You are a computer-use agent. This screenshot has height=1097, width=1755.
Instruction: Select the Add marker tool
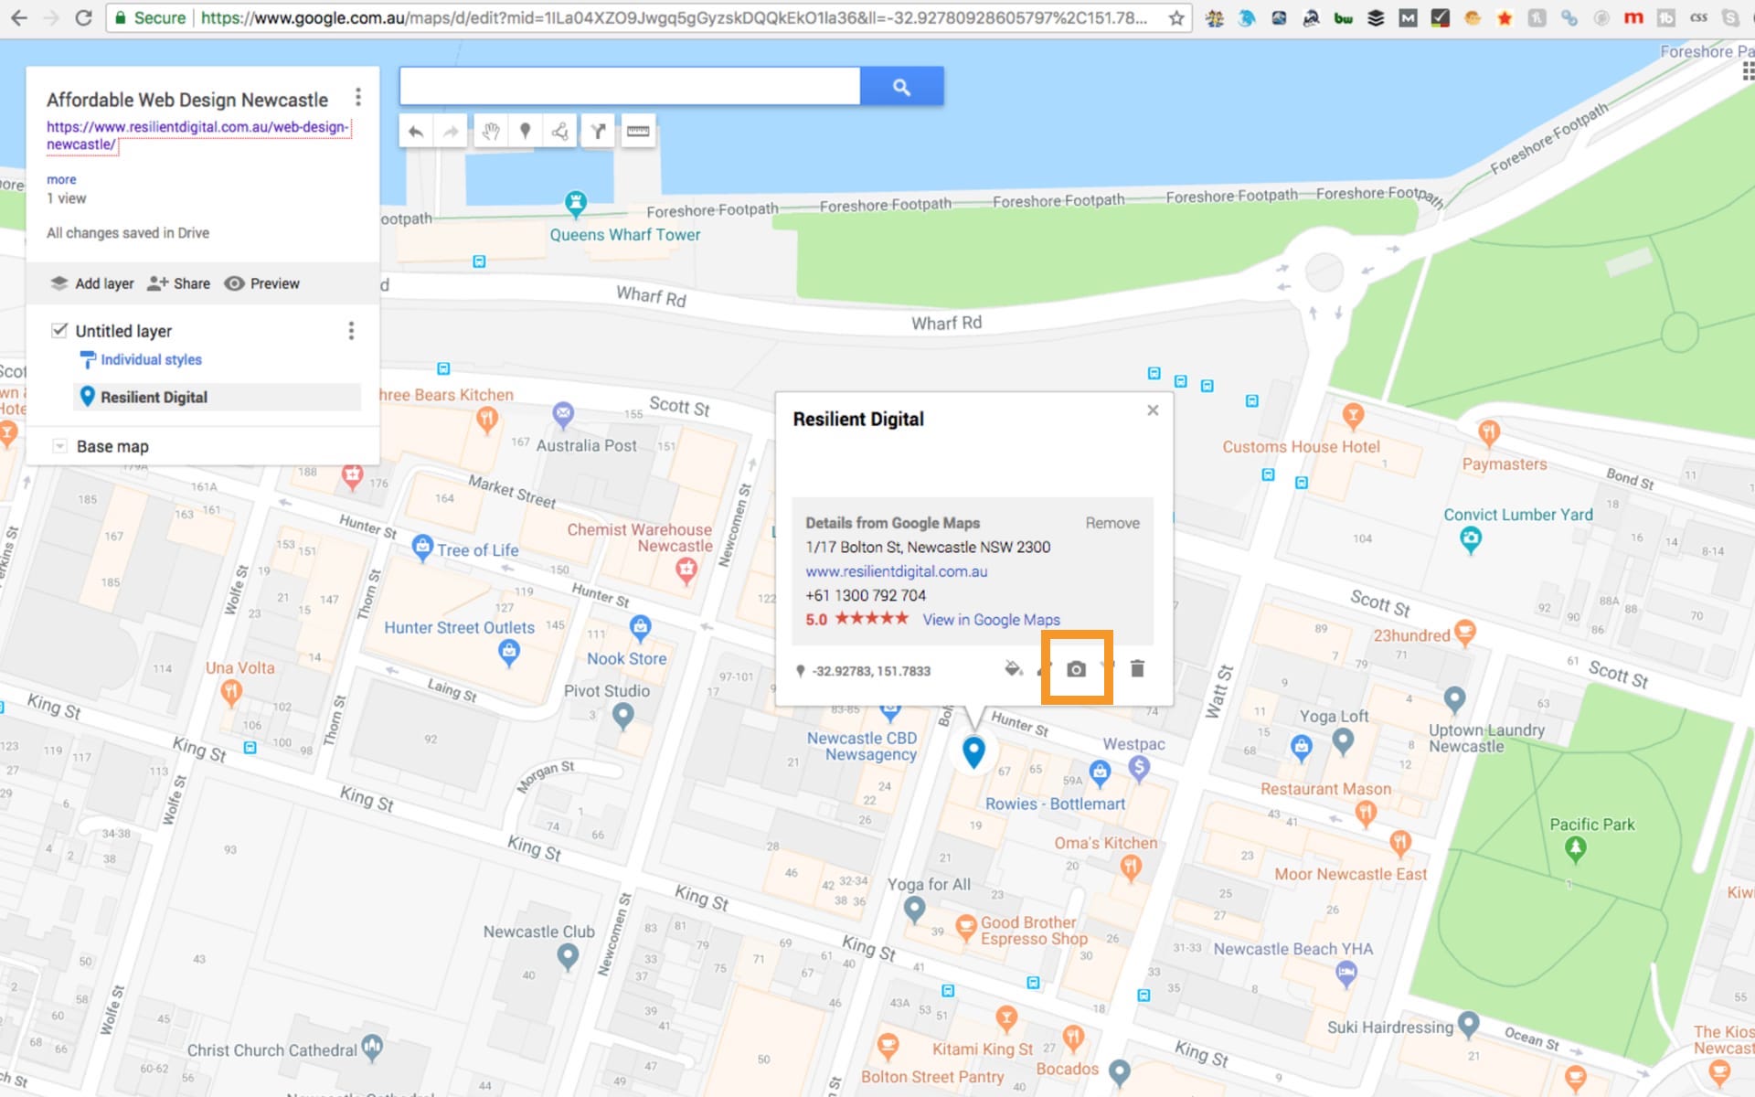point(526,132)
